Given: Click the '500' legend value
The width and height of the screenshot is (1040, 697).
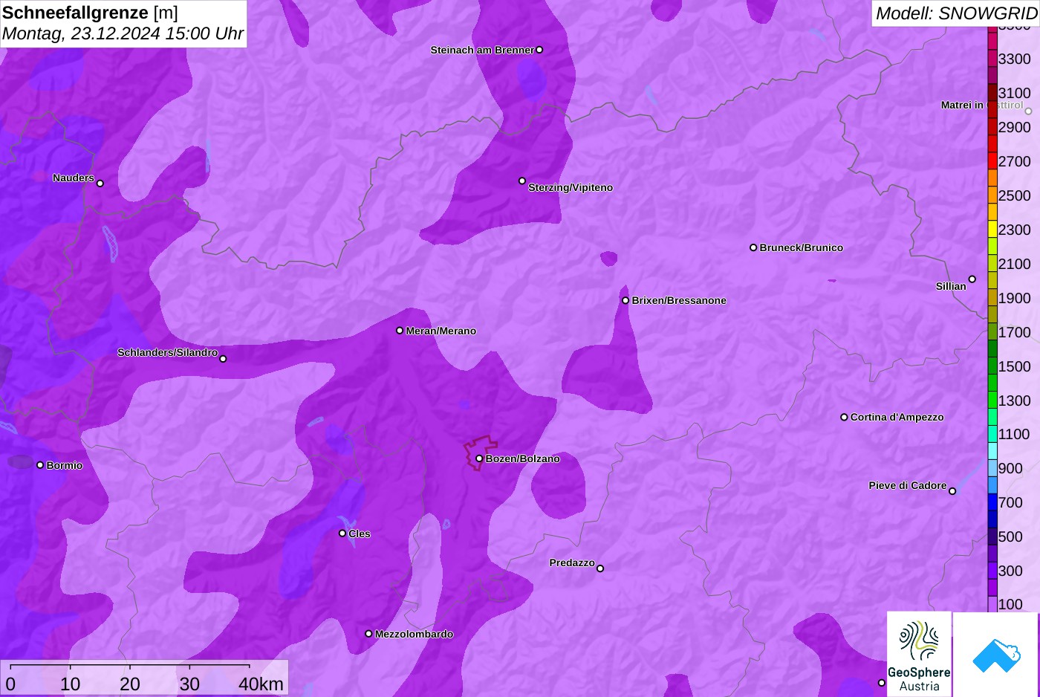Looking at the screenshot, I should [1010, 536].
